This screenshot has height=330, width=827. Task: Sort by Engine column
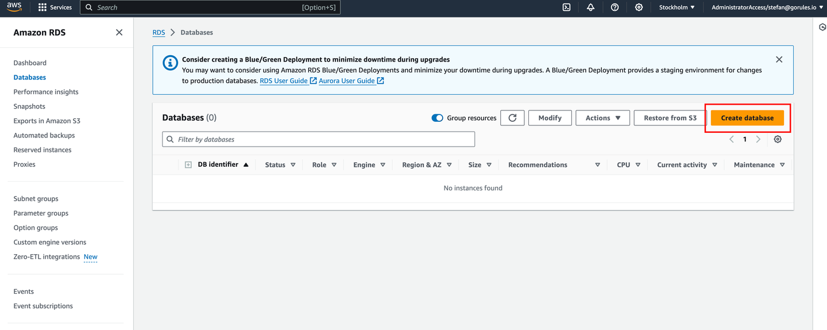pos(369,165)
